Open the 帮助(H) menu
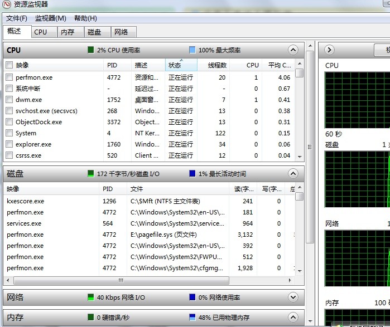The image size is (390, 327). 85,18
